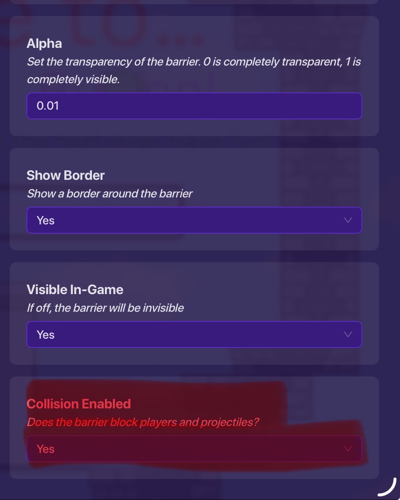
Task: Click the Show Border heading
Action: coord(65,175)
